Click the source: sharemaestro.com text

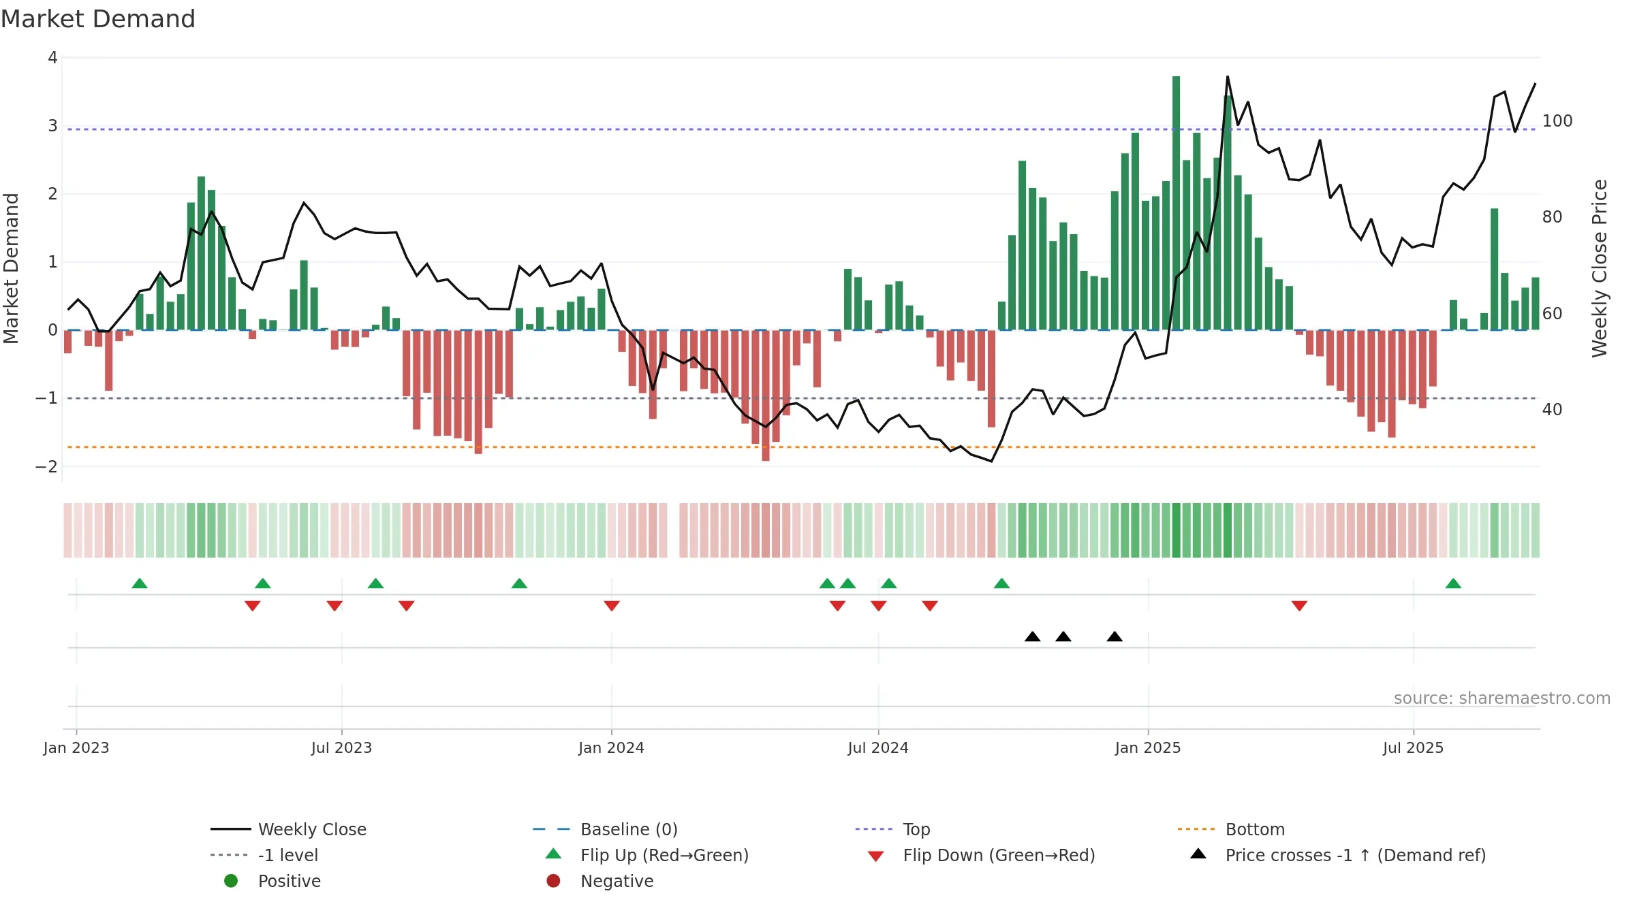(x=1502, y=698)
